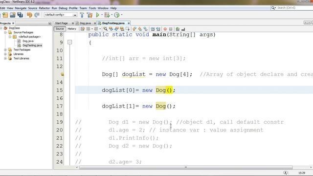Collapse the default package node
313x176 pixels.
click(10, 37)
